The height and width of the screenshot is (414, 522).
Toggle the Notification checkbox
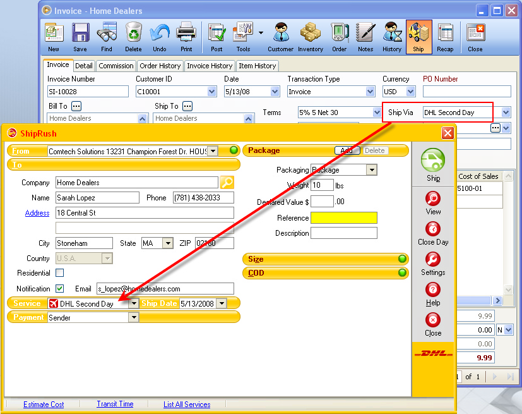[x=59, y=288]
